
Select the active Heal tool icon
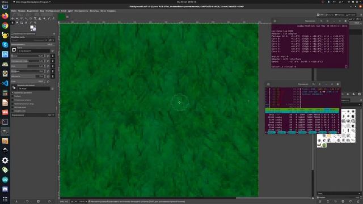click(x=12, y=23)
